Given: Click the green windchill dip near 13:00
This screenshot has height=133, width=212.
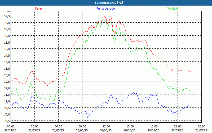Looking at the screenshot, I should pos(114,42).
